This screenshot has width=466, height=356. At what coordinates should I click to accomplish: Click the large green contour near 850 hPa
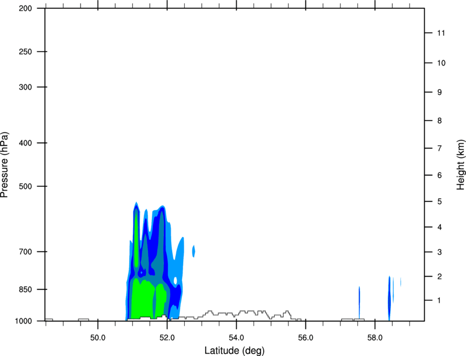143,298
